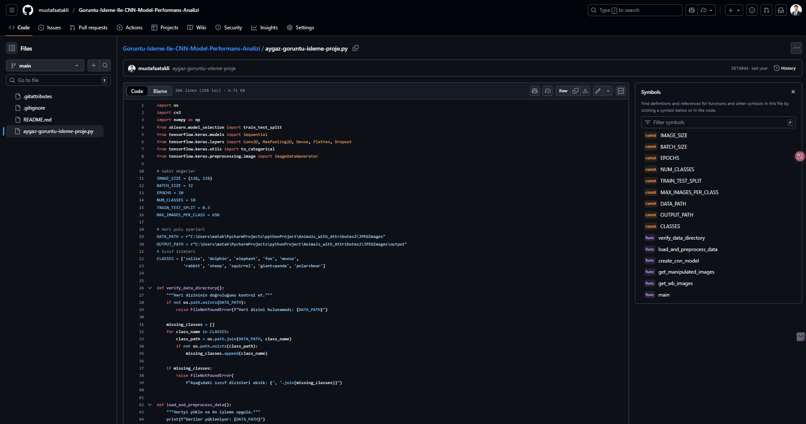This screenshot has width=806, height=424.
Task: Open the raw file view
Action: point(563,91)
